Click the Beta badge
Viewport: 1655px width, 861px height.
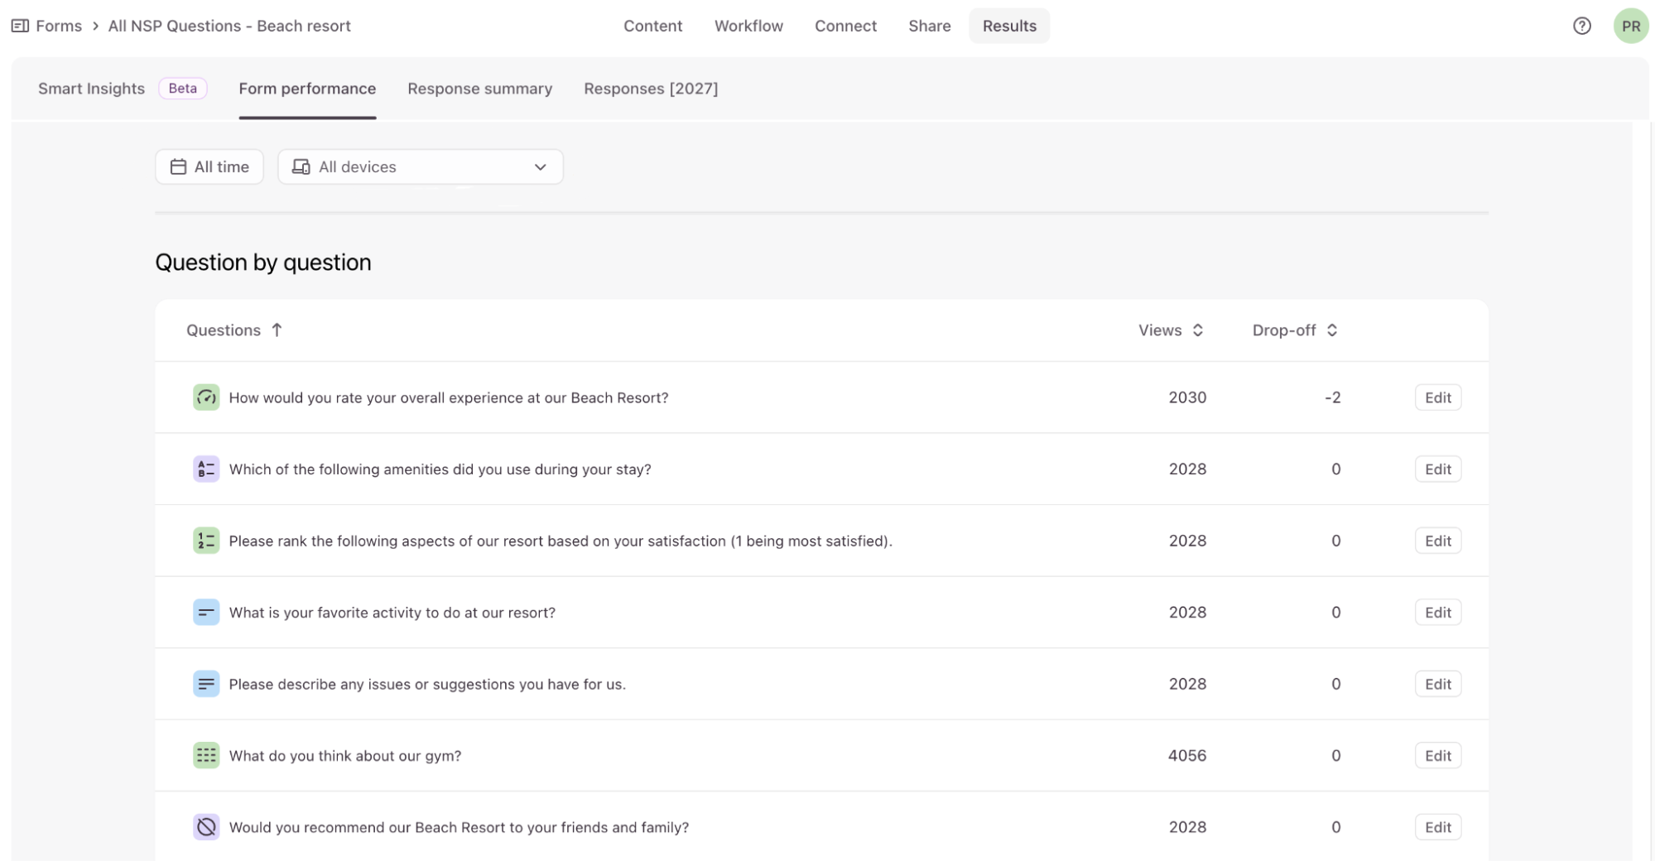pyautogui.click(x=183, y=89)
